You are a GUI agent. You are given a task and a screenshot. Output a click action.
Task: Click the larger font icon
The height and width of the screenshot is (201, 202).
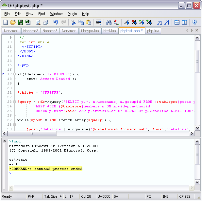[x=167, y=22]
